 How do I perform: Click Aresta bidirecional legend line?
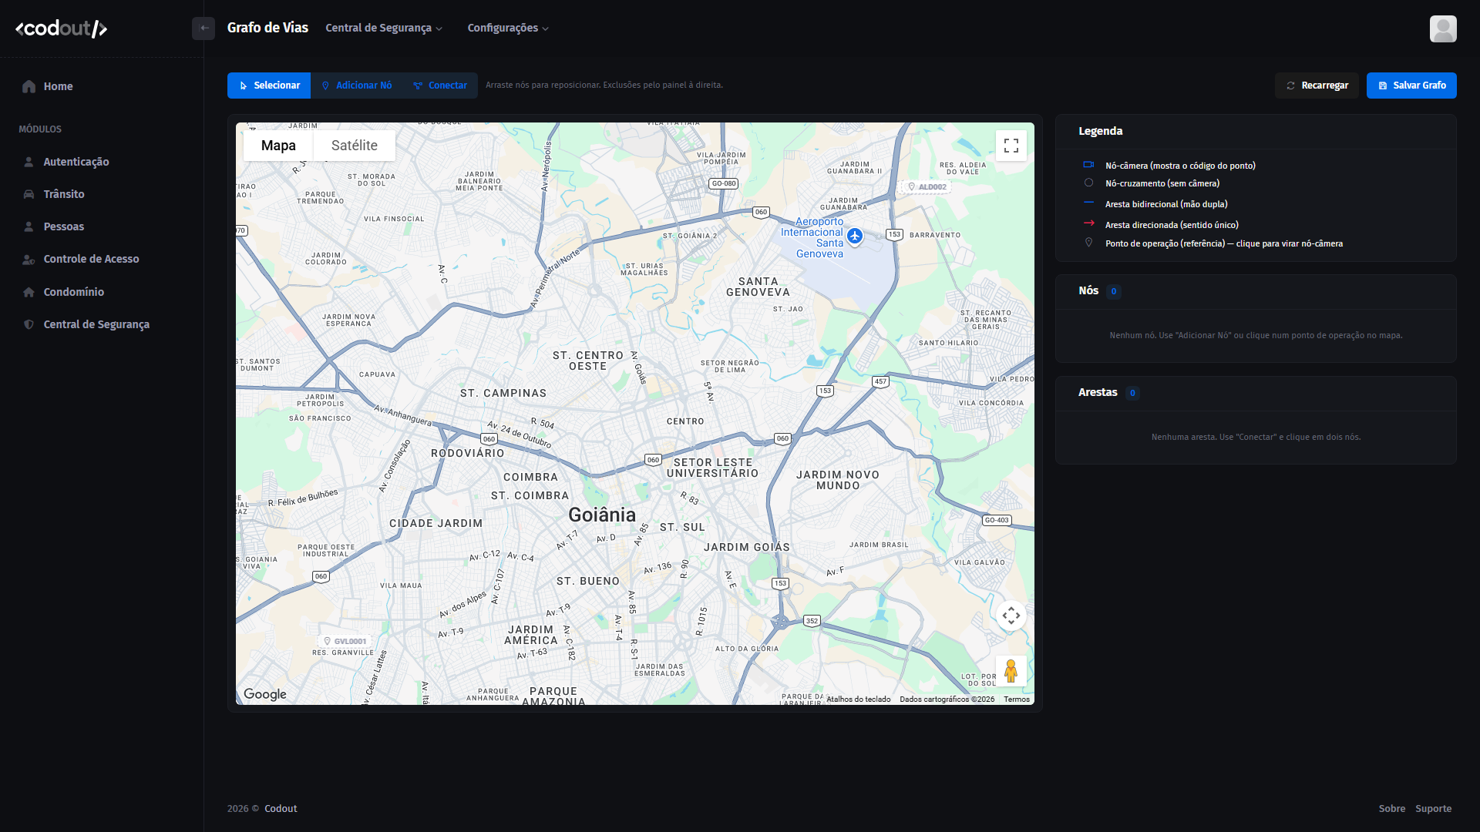[x=1088, y=203]
